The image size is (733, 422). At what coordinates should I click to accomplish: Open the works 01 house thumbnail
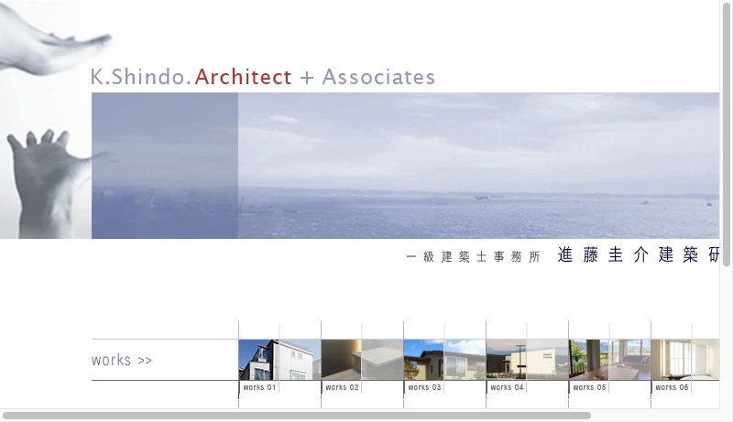279,360
